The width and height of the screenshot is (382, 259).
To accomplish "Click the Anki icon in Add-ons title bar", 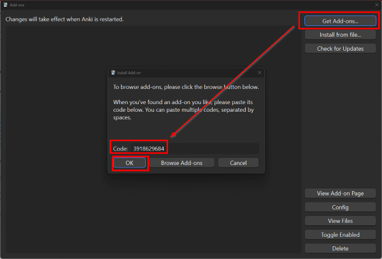I will pos(6,5).
